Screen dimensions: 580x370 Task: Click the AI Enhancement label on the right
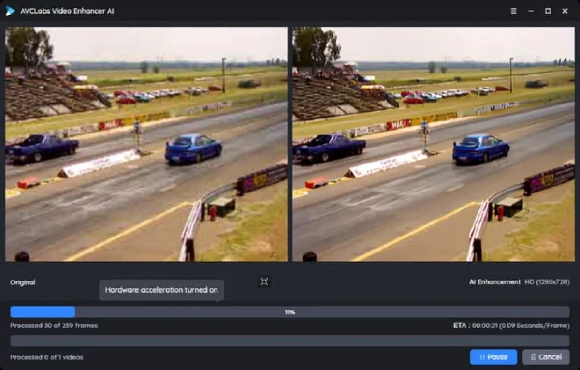(x=493, y=281)
